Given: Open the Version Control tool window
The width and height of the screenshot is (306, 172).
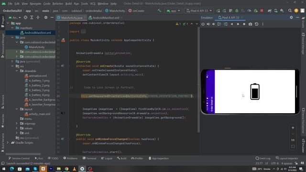Looking at the screenshot, I should click(x=19, y=158).
